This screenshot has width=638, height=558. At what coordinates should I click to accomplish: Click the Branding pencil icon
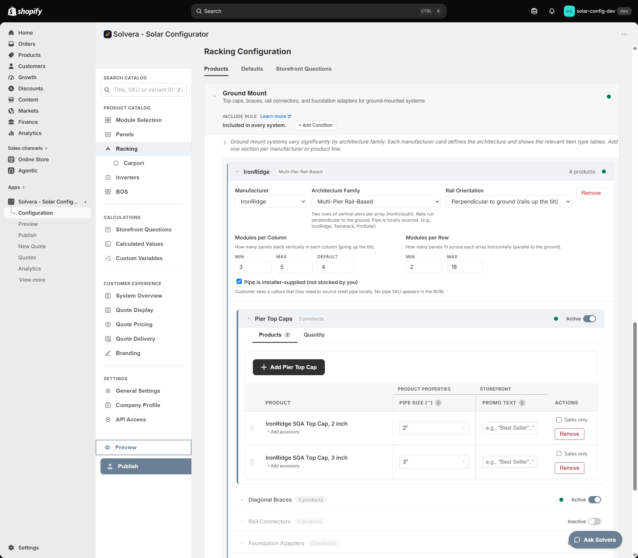click(x=108, y=353)
